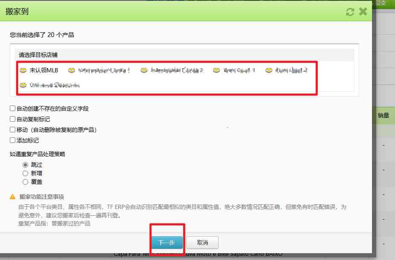This screenshot has height=260, width=395.
Task: Click the warning triangle beside 搬家功能注意事项
Action: [x=13, y=197]
